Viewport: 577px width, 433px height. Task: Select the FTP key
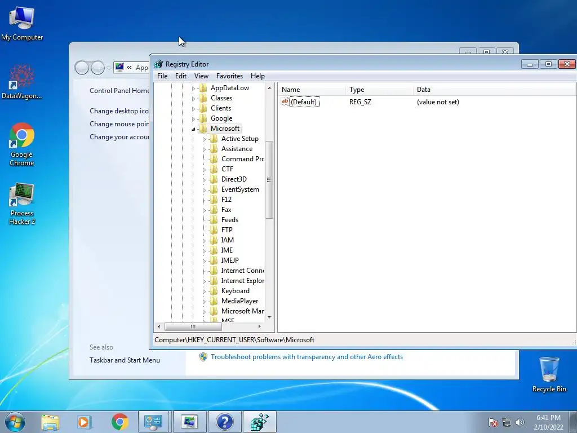tap(227, 230)
